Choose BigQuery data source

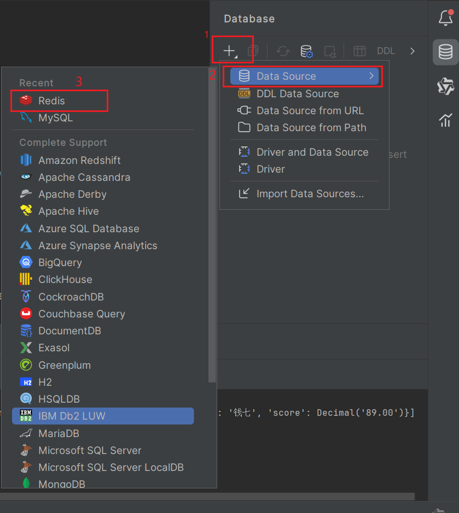(103, 262)
